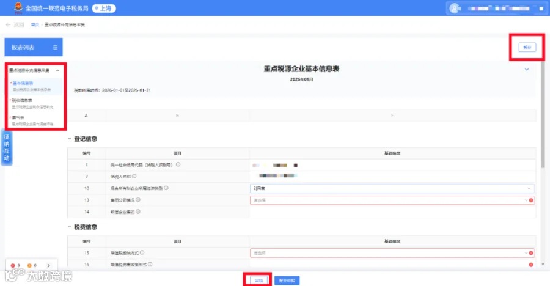550x286 pixels.
Task: Toggle the 报表列表 list collapse icon
Action: pyautogui.click(x=55, y=47)
